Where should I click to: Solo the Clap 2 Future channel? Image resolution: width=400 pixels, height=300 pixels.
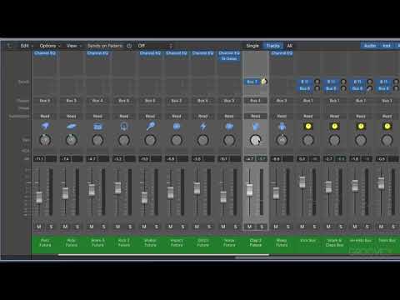click(262, 227)
